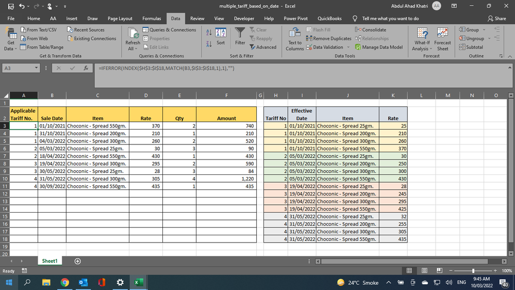Switch to Normal view in status bar

409,270
